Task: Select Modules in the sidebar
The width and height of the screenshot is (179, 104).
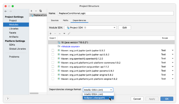Action: pyautogui.click(x=16, y=25)
